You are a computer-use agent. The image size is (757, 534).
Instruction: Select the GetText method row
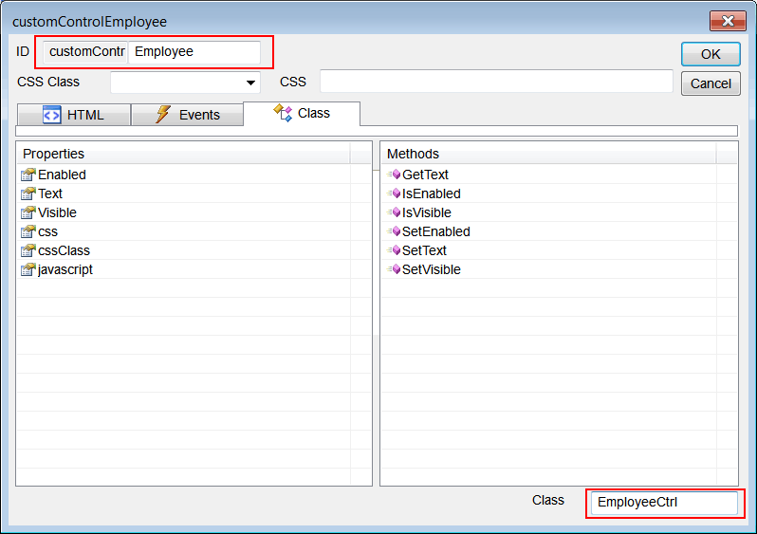coord(559,175)
